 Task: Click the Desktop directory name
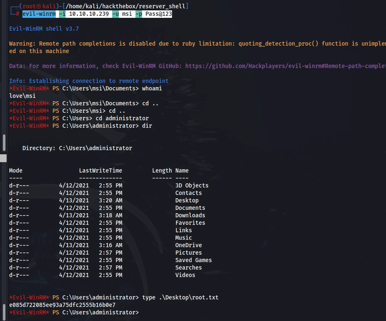(x=187, y=200)
